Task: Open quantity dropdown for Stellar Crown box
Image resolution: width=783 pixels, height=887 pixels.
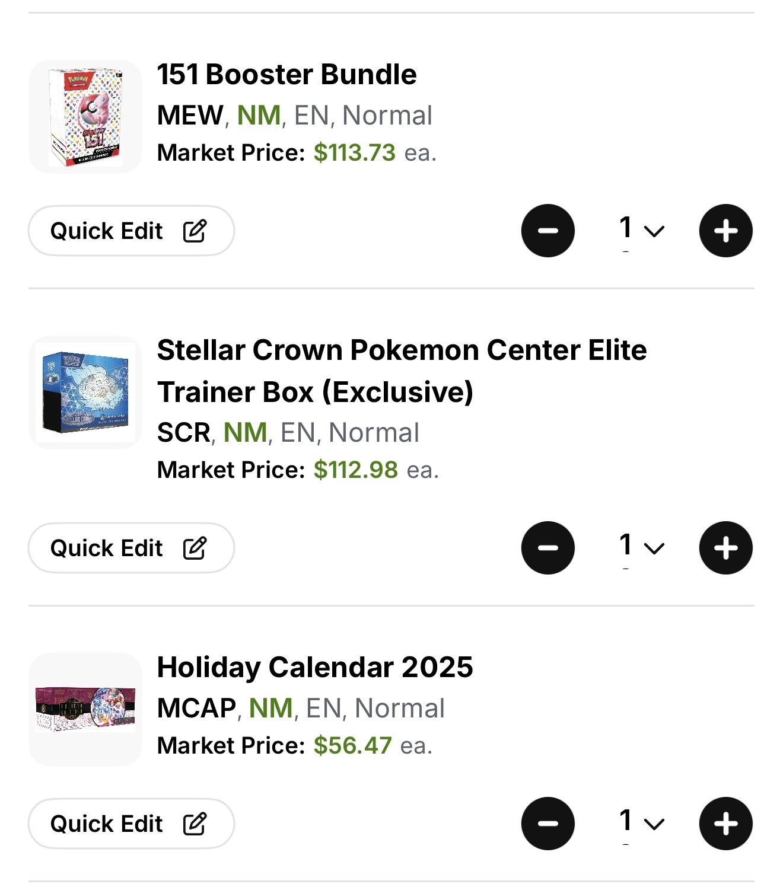Action: point(641,547)
